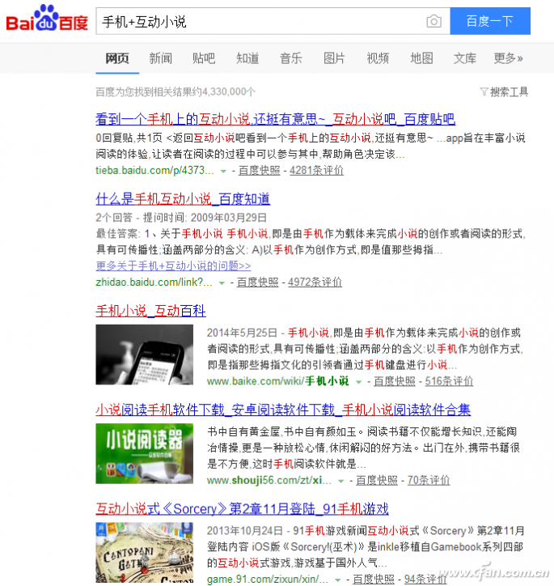This screenshot has height=586, width=554.
Task: Click the 百度一下 search button
Action: [490, 21]
